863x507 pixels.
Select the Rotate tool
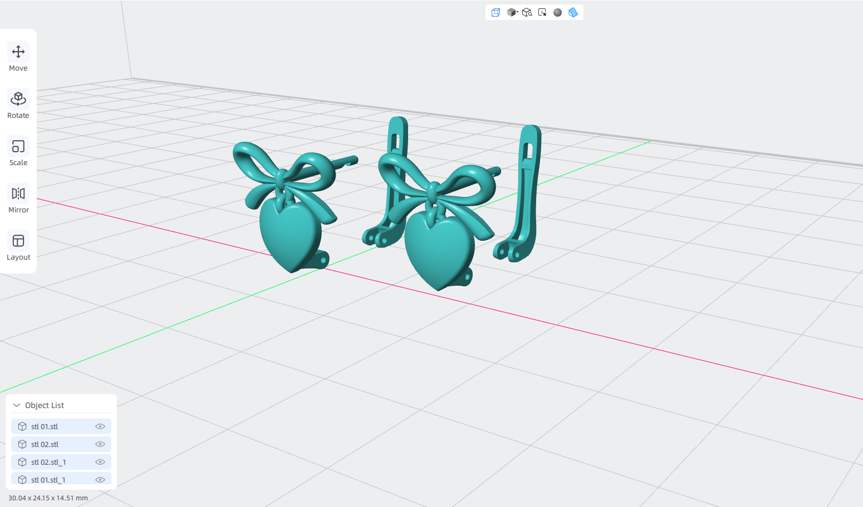[x=18, y=105]
